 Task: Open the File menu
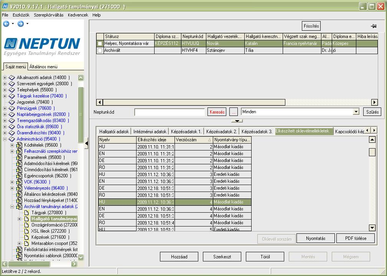[5, 15]
